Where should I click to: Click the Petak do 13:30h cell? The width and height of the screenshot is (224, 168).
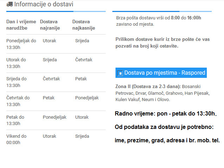[15, 120]
